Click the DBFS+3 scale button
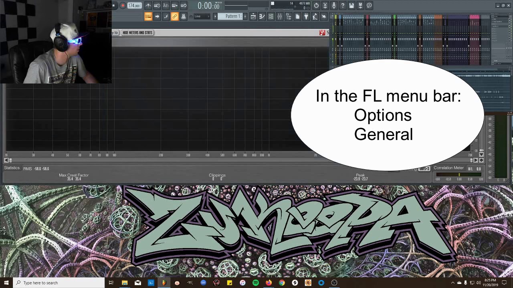The height and width of the screenshot is (288, 513). (424, 169)
